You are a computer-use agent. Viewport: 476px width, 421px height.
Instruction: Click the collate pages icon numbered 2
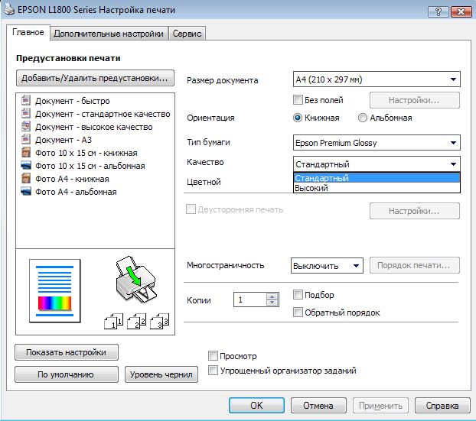(x=137, y=321)
